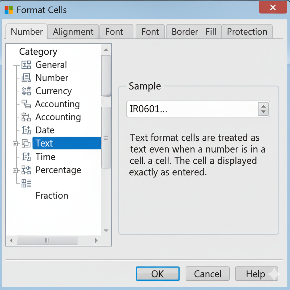Click the Category list's horizontal scrollbar thumb

click(47, 240)
